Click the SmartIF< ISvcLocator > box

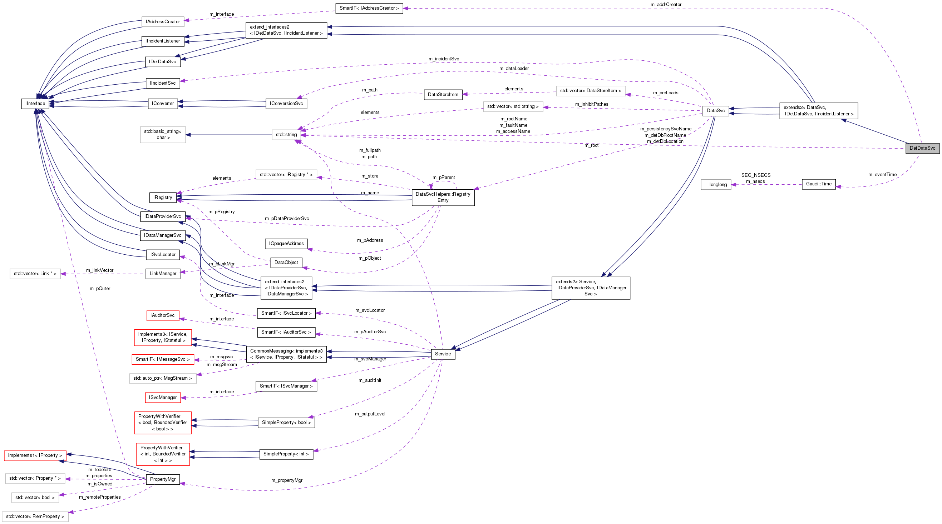pyautogui.click(x=286, y=313)
